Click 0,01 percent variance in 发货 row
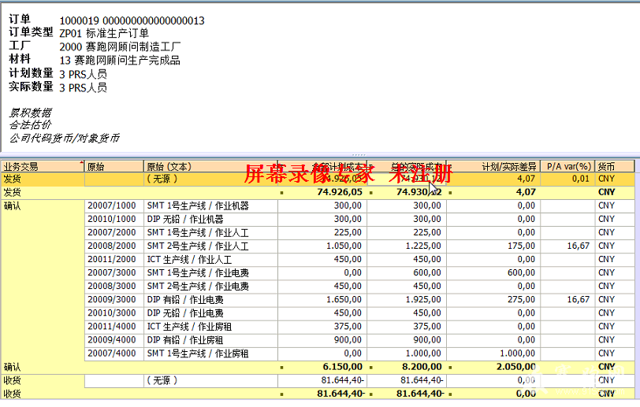The width and height of the screenshot is (640, 407). (580, 179)
